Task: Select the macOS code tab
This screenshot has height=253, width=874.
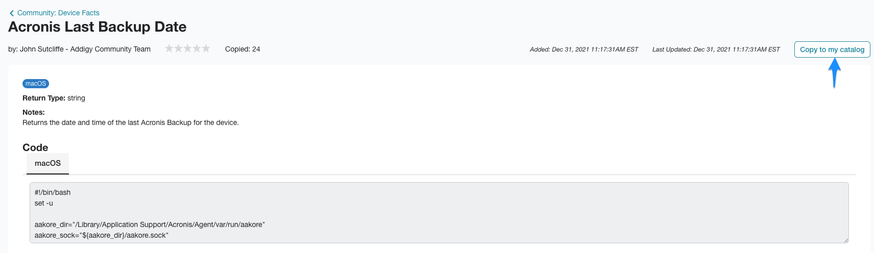Action: coord(48,163)
